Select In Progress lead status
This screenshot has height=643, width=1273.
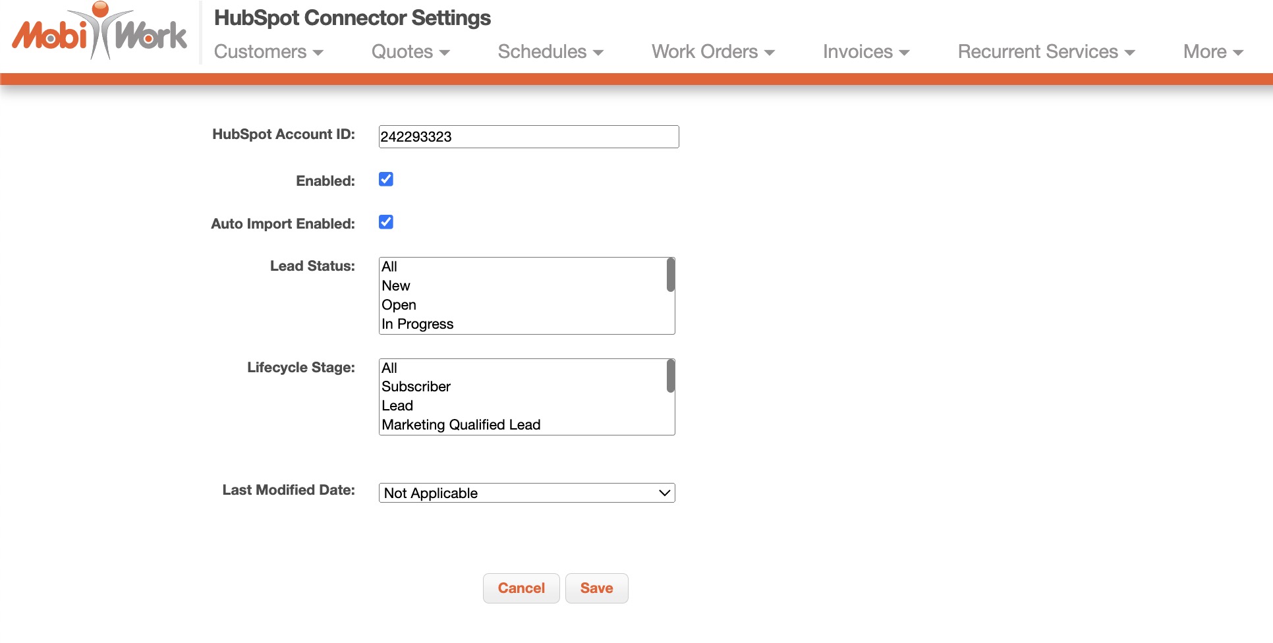click(x=417, y=324)
